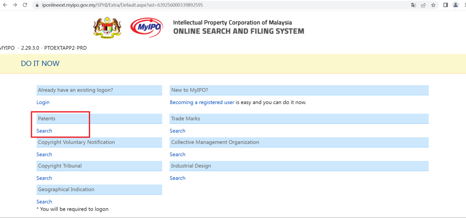Open Search under Copyright Tribunal

44,178
